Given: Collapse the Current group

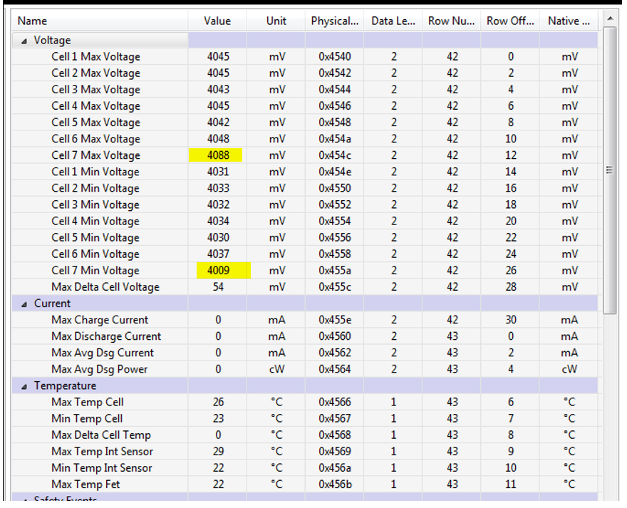Looking at the screenshot, I should pos(24,304).
